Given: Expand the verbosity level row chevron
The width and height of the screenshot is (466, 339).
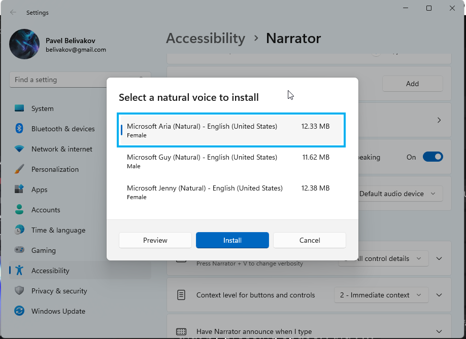Looking at the screenshot, I should pos(439,258).
